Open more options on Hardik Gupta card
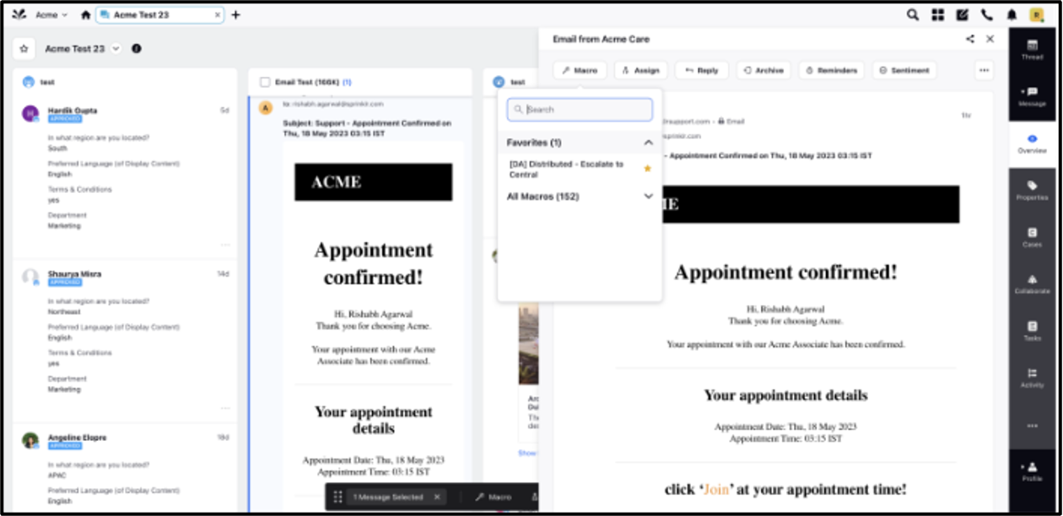This screenshot has height=516, width=1063. [x=225, y=245]
